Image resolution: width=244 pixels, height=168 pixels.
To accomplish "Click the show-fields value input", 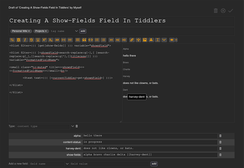I will coord(150,155).
